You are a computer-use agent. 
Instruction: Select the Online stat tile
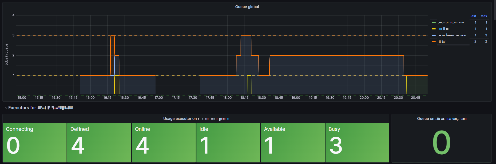pos(164,143)
